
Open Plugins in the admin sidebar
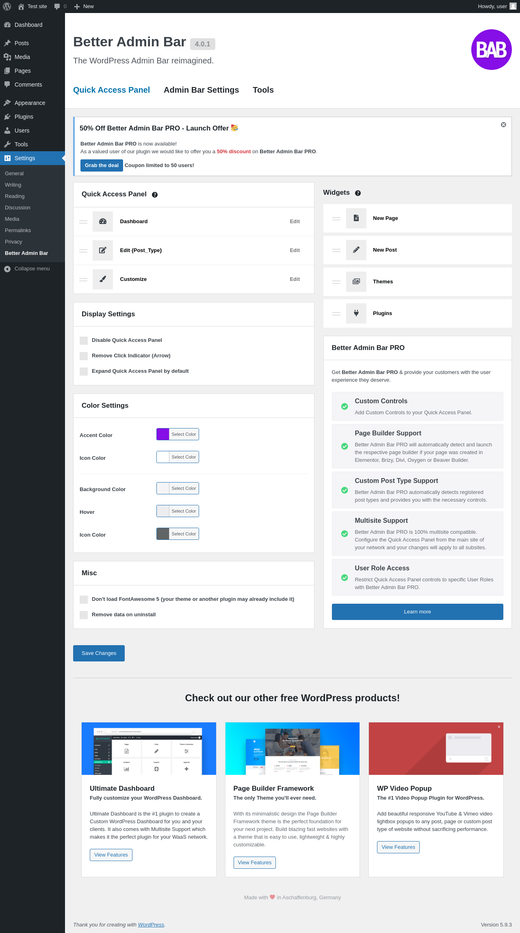point(32,117)
